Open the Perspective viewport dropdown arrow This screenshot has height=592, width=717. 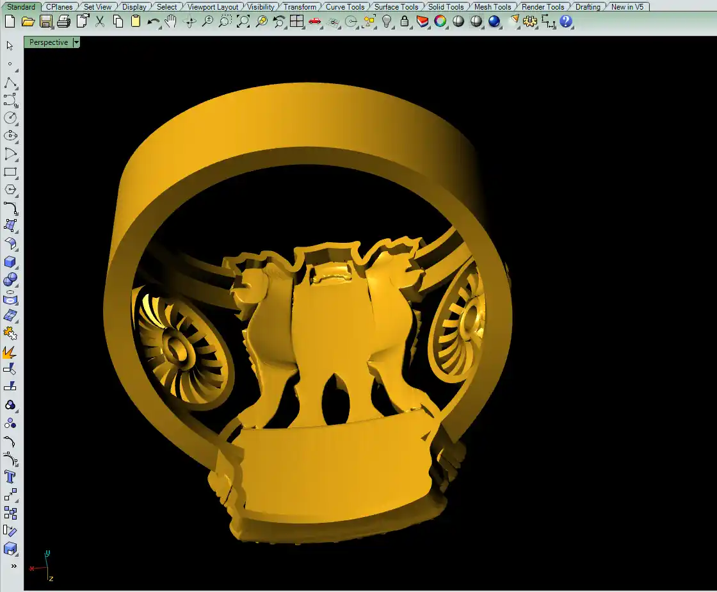pyautogui.click(x=77, y=42)
